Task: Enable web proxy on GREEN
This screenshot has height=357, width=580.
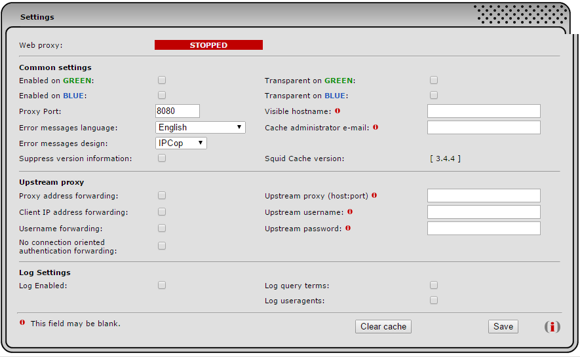Action: pos(162,80)
